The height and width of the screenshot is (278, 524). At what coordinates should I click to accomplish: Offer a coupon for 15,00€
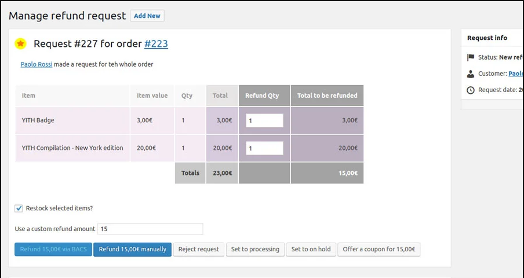tap(379, 249)
